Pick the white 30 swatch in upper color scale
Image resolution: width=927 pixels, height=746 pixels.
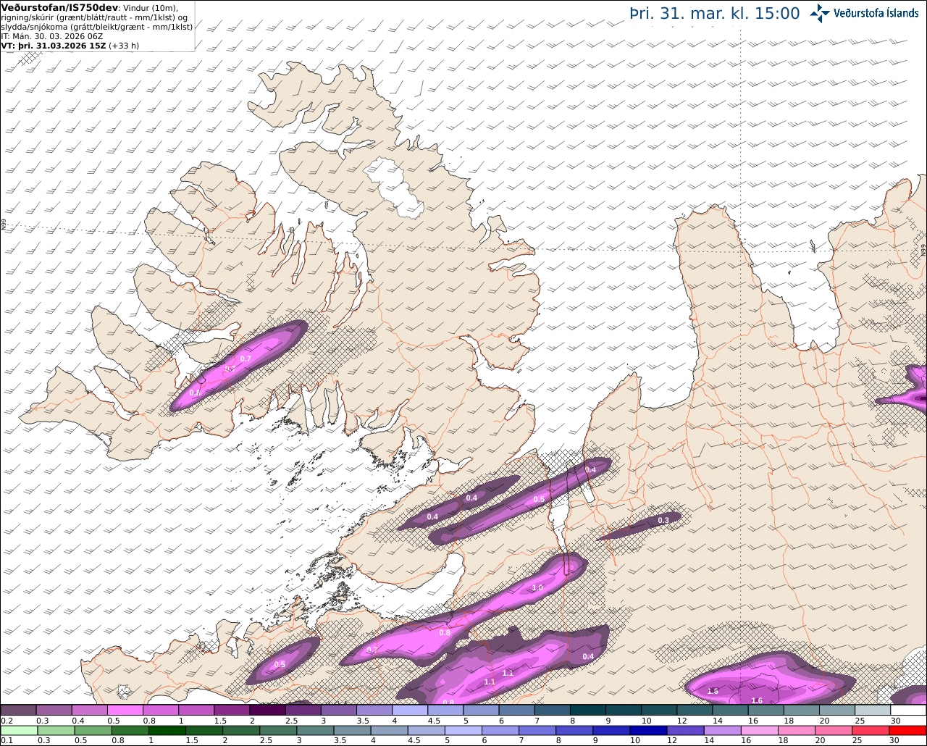point(909,711)
